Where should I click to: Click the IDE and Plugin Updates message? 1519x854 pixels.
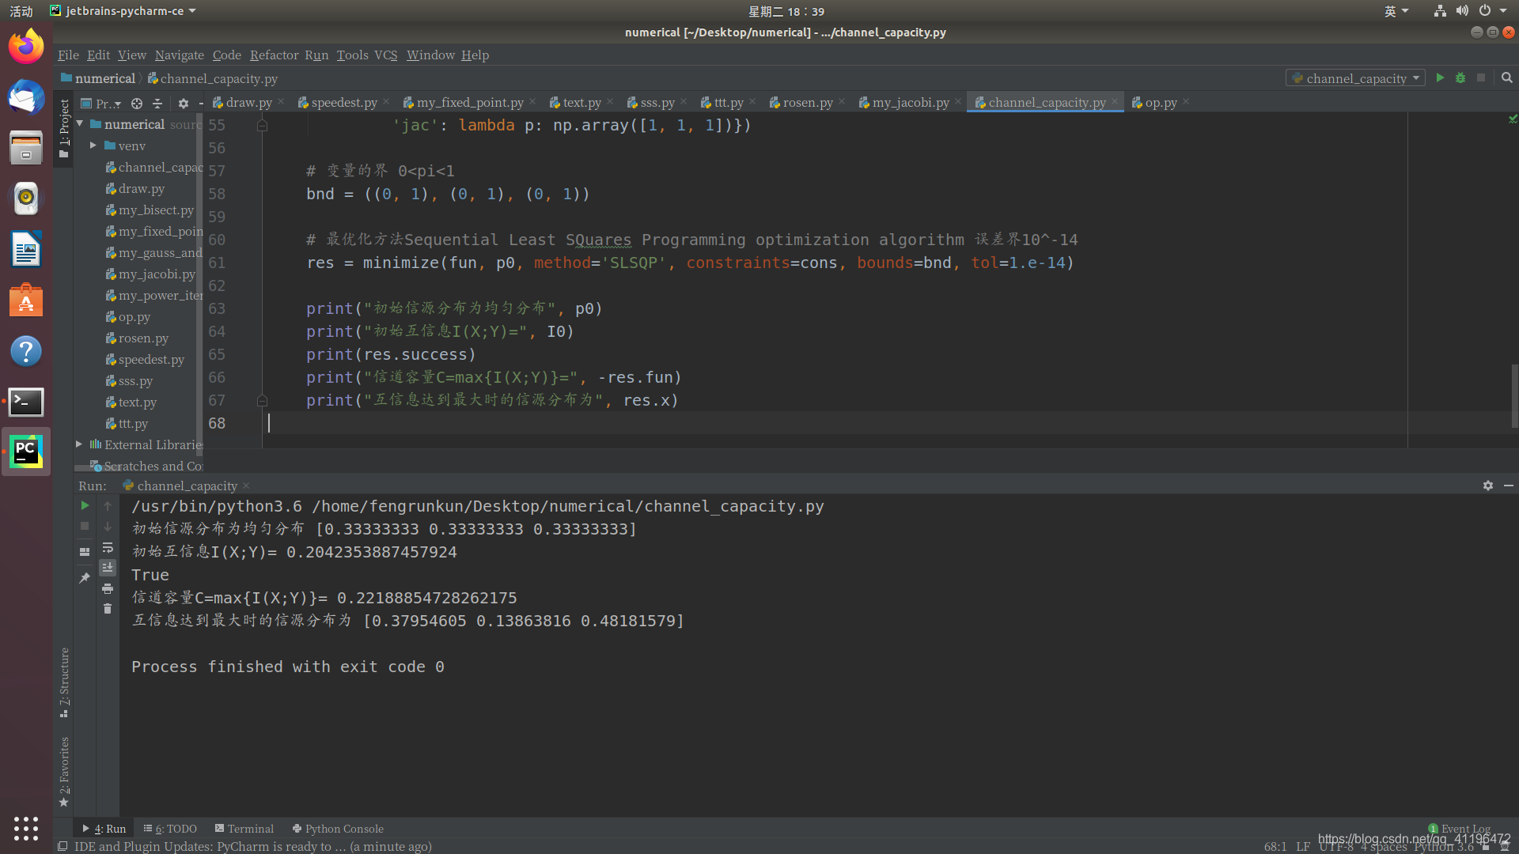[253, 846]
